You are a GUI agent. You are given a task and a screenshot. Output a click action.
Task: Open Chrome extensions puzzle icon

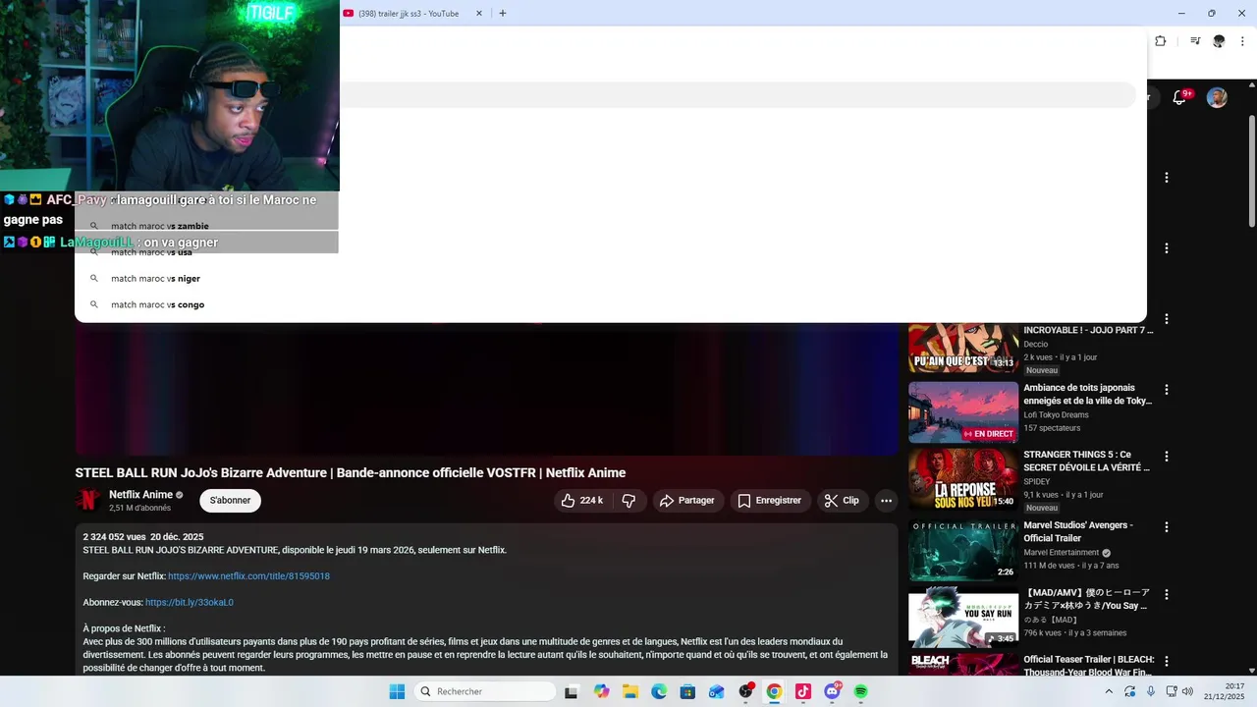pyautogui.click(x=1160, y=41)
